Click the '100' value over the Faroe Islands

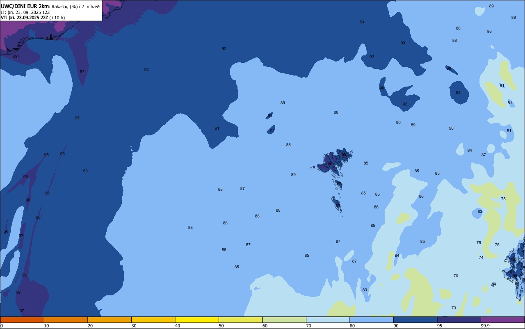[x=329, y=164]
